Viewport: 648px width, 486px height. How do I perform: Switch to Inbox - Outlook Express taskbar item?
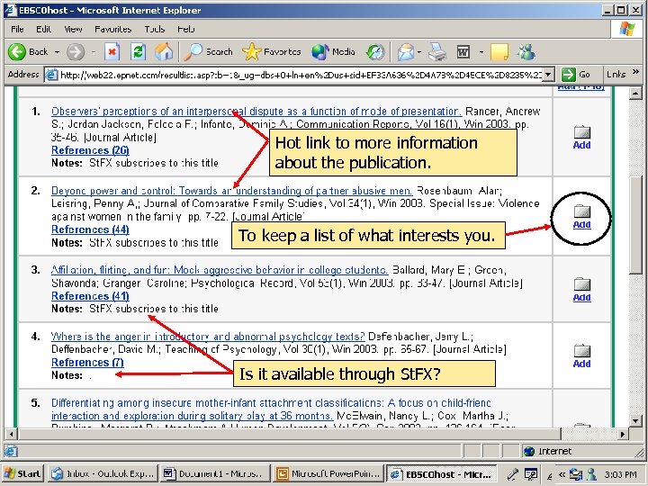(x=103, y=473)
